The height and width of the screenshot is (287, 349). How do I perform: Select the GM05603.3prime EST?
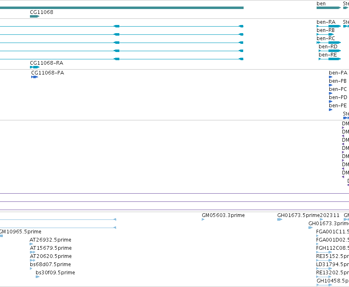[203, 219]
